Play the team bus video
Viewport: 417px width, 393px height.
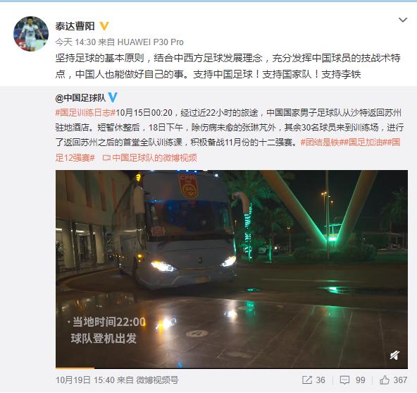tap(231, 269)
